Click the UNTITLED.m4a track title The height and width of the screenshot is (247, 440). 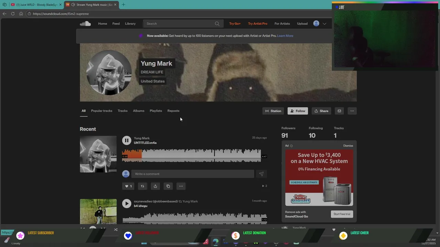(x=145, y=143)
